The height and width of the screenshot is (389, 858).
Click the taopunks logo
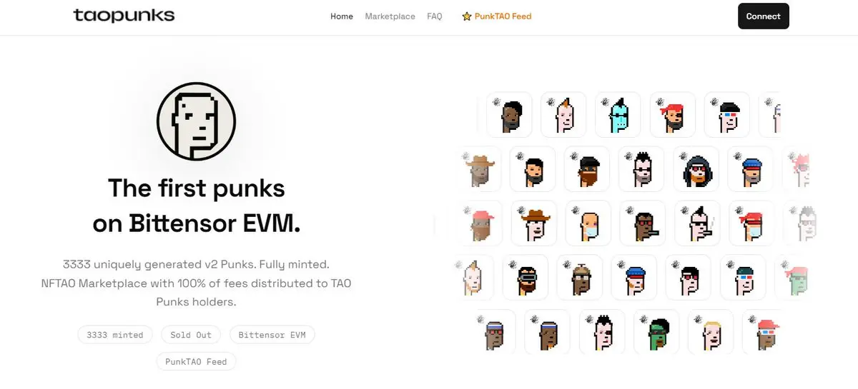124,16
